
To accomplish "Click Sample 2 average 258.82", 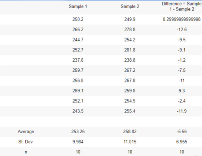I will 130,132.
